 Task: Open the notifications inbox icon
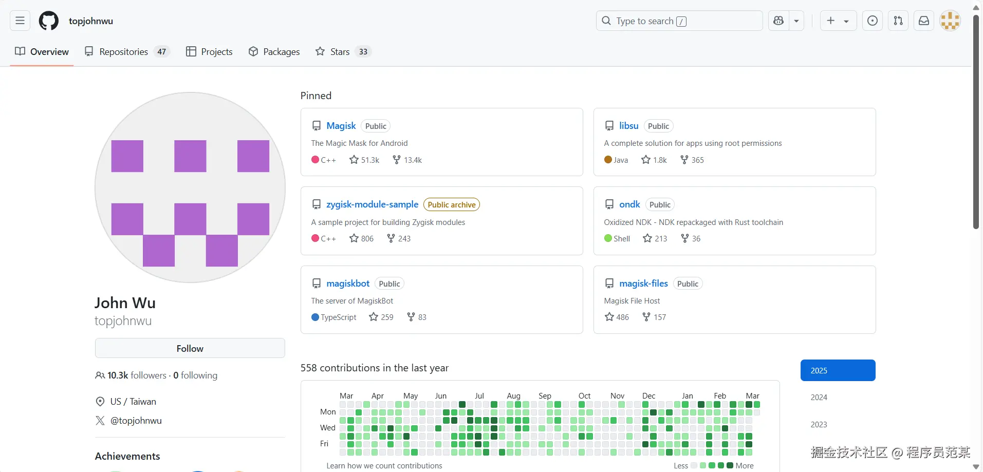pyautogui.click(x=923, y=21)
